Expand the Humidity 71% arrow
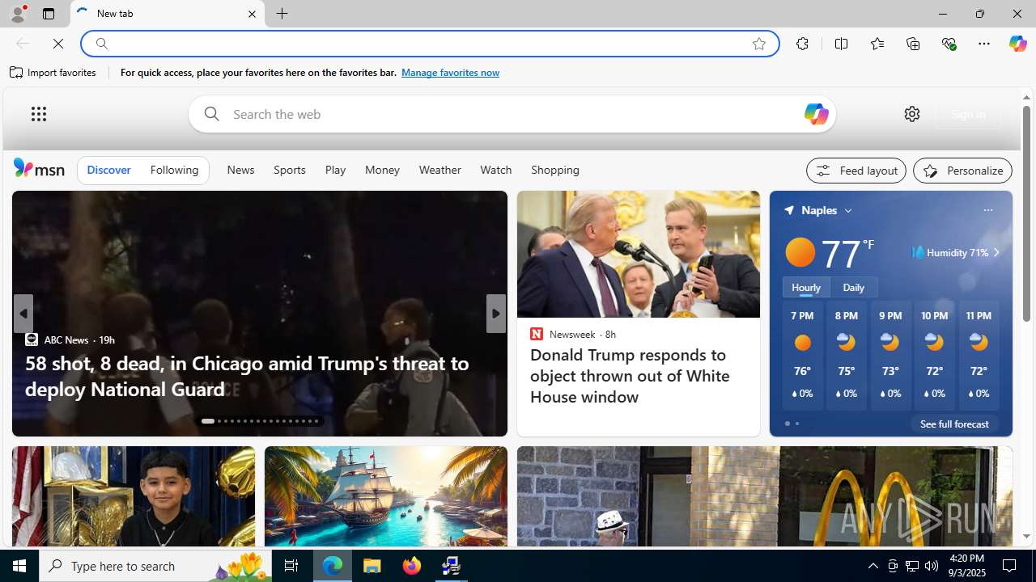The image size is (1036, 582). (x=996, y=252)
